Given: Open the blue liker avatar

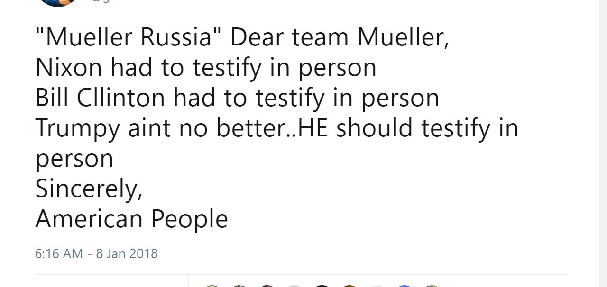Looking at the screenshot, I should pyautogui.click(x=404, y=285).
